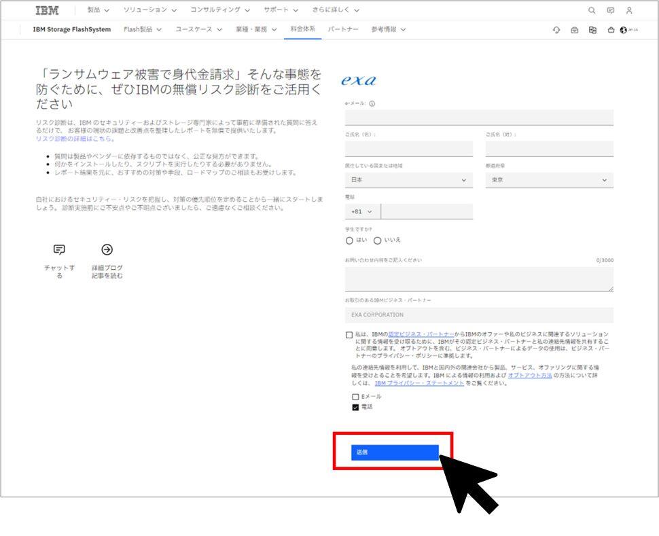Click the exa logo

(x=359, y=80)
